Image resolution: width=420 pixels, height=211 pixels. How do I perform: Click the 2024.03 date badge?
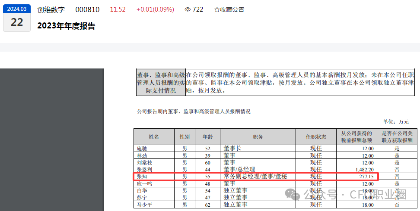(17, 9)
